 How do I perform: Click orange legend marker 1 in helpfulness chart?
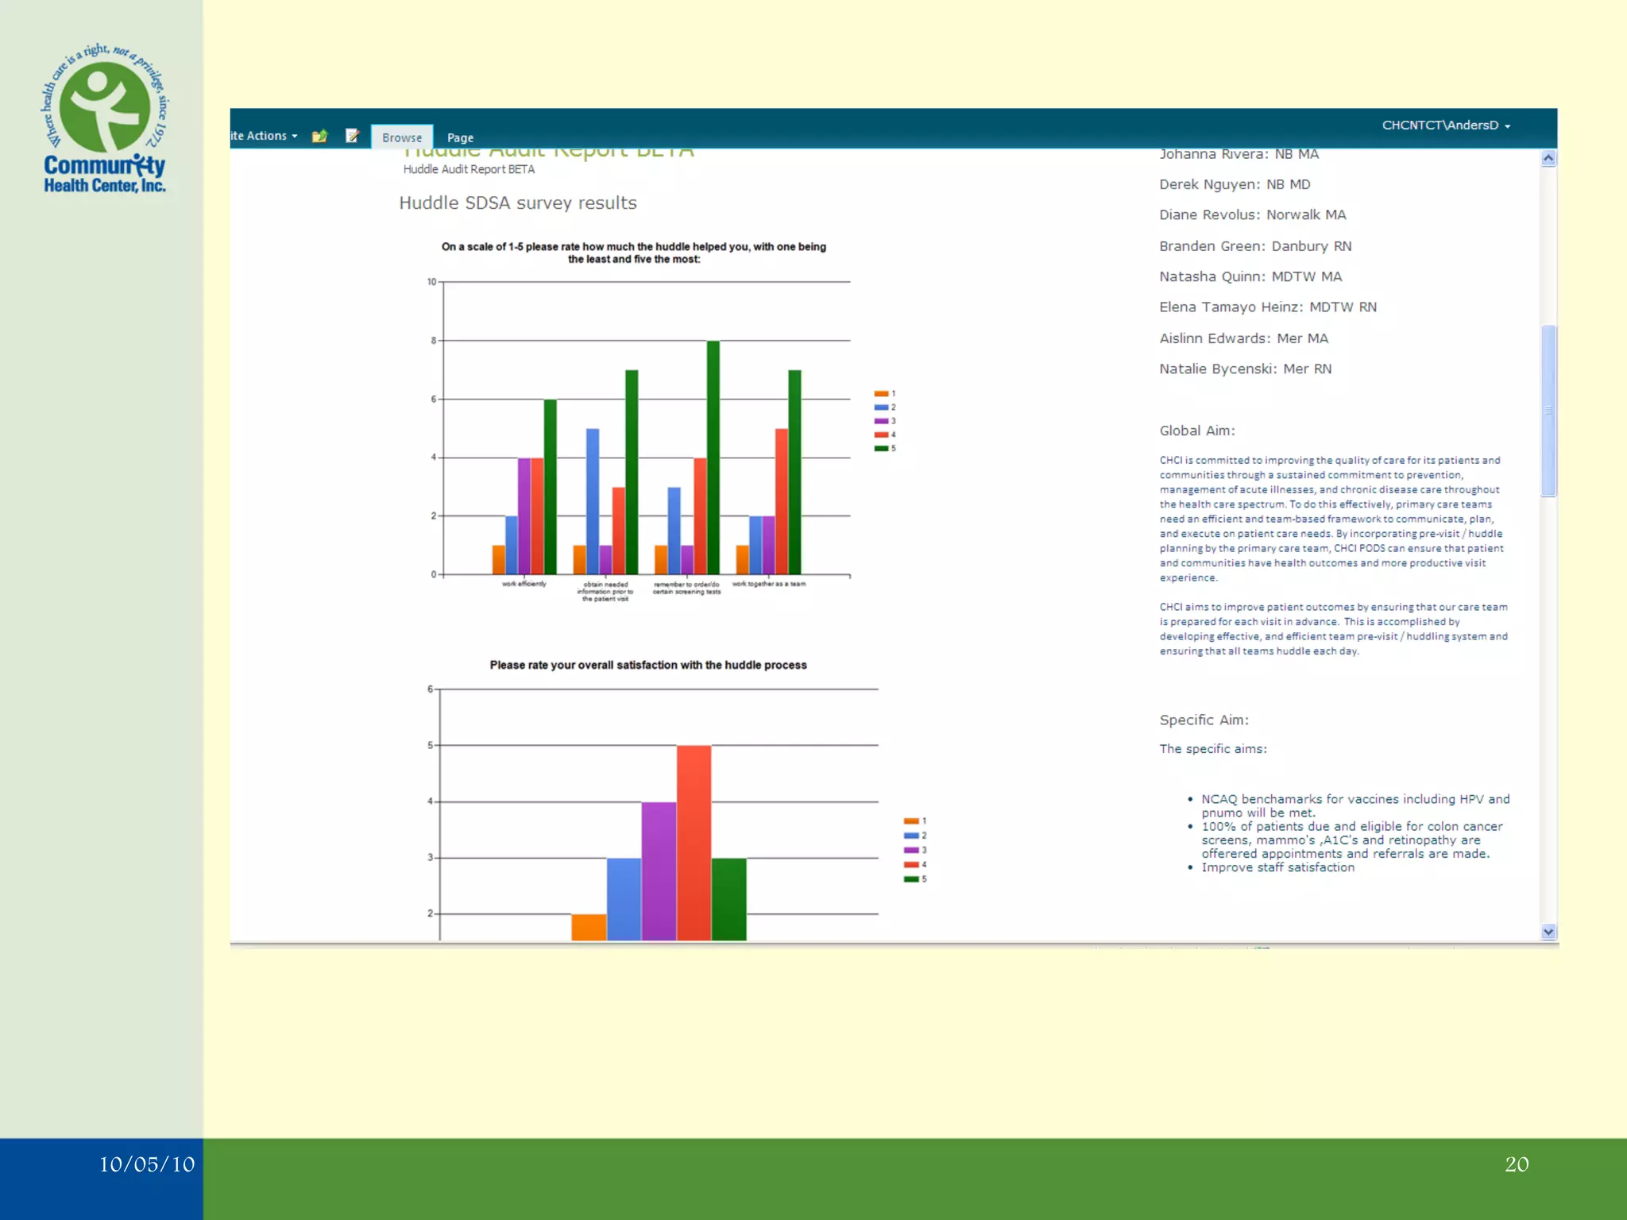[x=881, y=394]
